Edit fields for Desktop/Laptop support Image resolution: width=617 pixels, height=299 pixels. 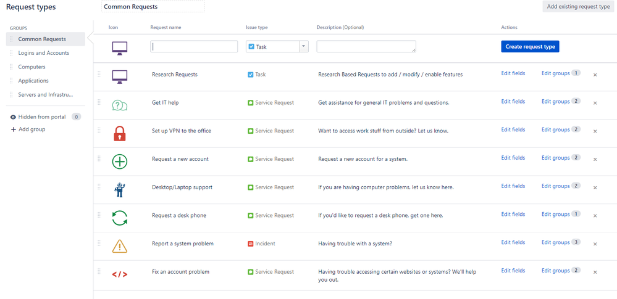point(513,186)
